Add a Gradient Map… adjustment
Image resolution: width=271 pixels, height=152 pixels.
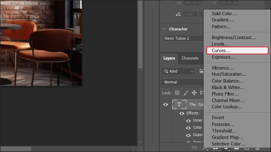click(227, 137)
